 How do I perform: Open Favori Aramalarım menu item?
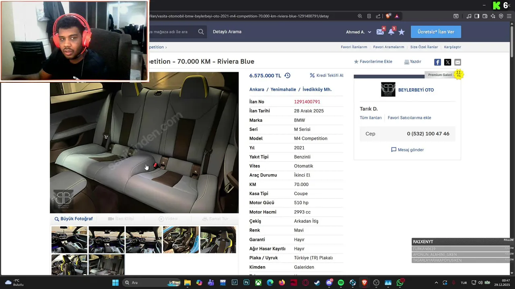pyautogui.click(x=389, y=47)
